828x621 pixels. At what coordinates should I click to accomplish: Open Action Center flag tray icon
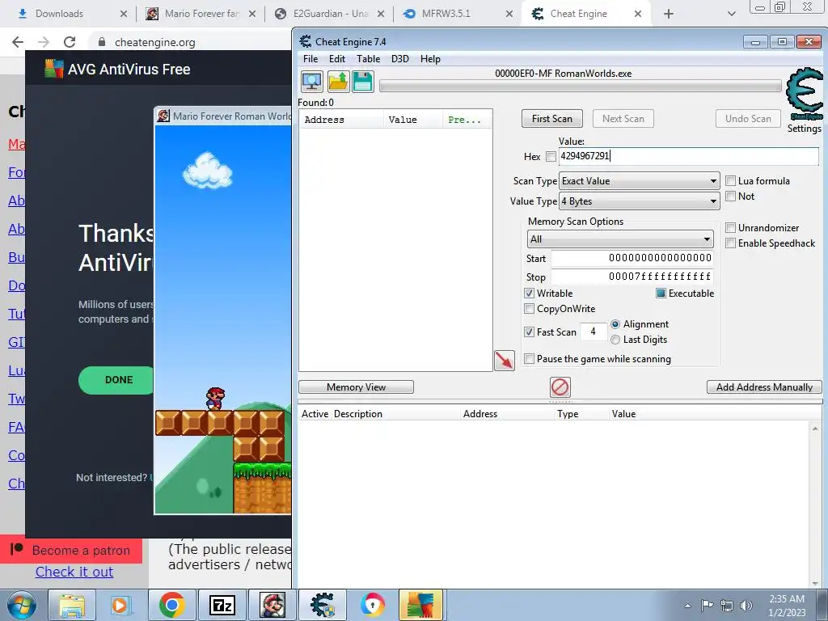tap(707, 606)
